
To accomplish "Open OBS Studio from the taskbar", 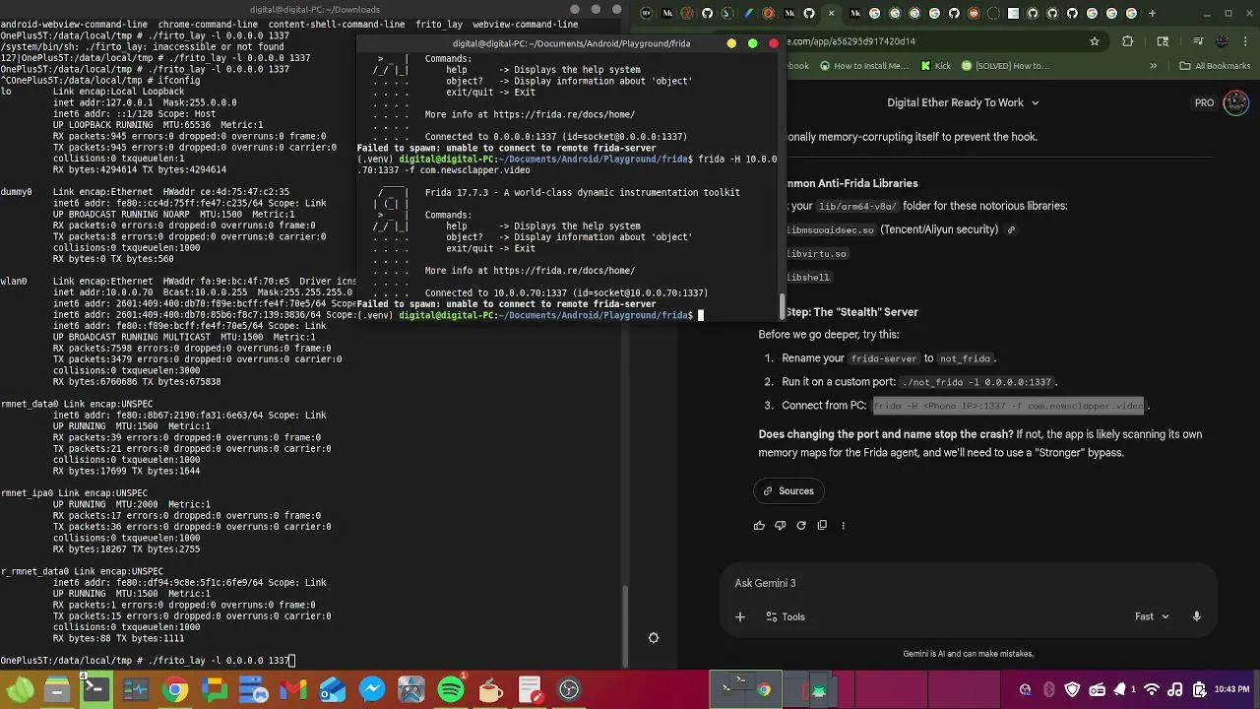I will 569,689.
